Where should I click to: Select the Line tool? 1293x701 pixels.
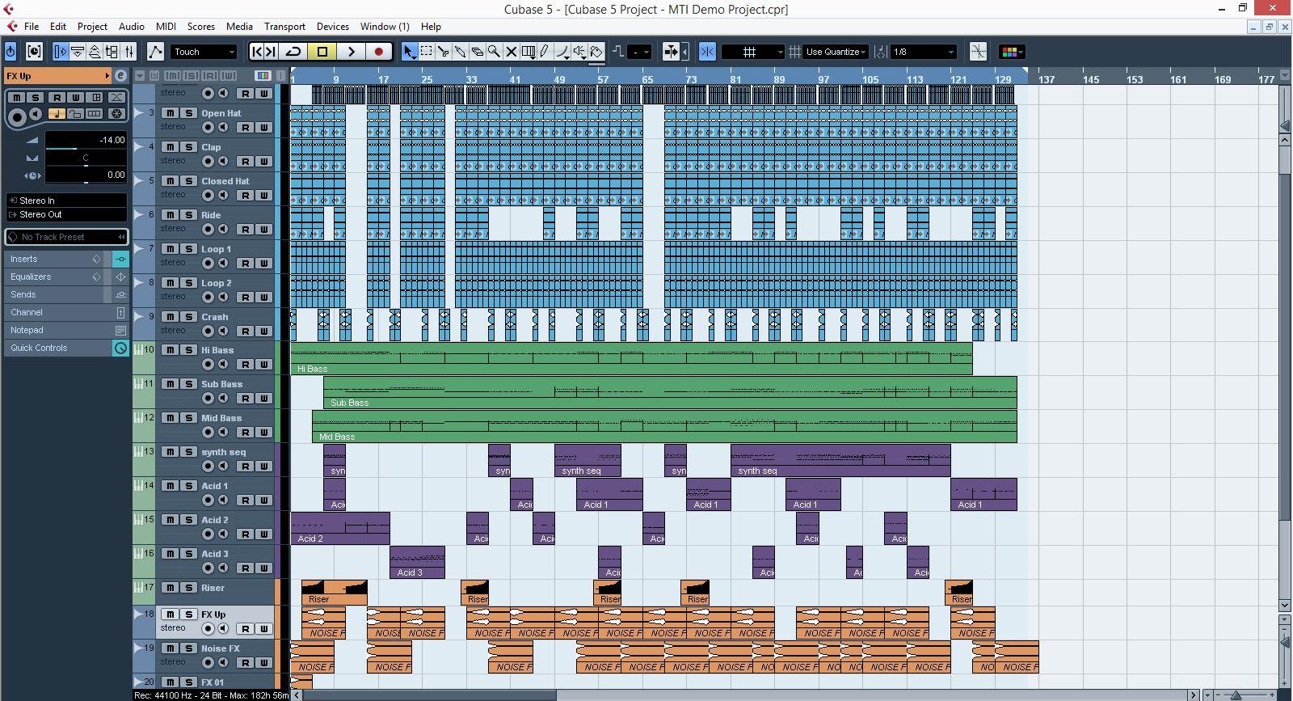(562, 52)
